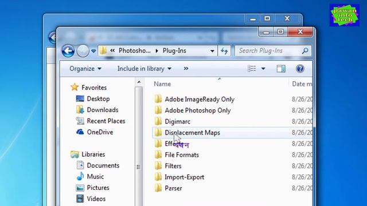Open the recent pages dropdown arrow
Screen dimensions: 367x206
[93, 51]
